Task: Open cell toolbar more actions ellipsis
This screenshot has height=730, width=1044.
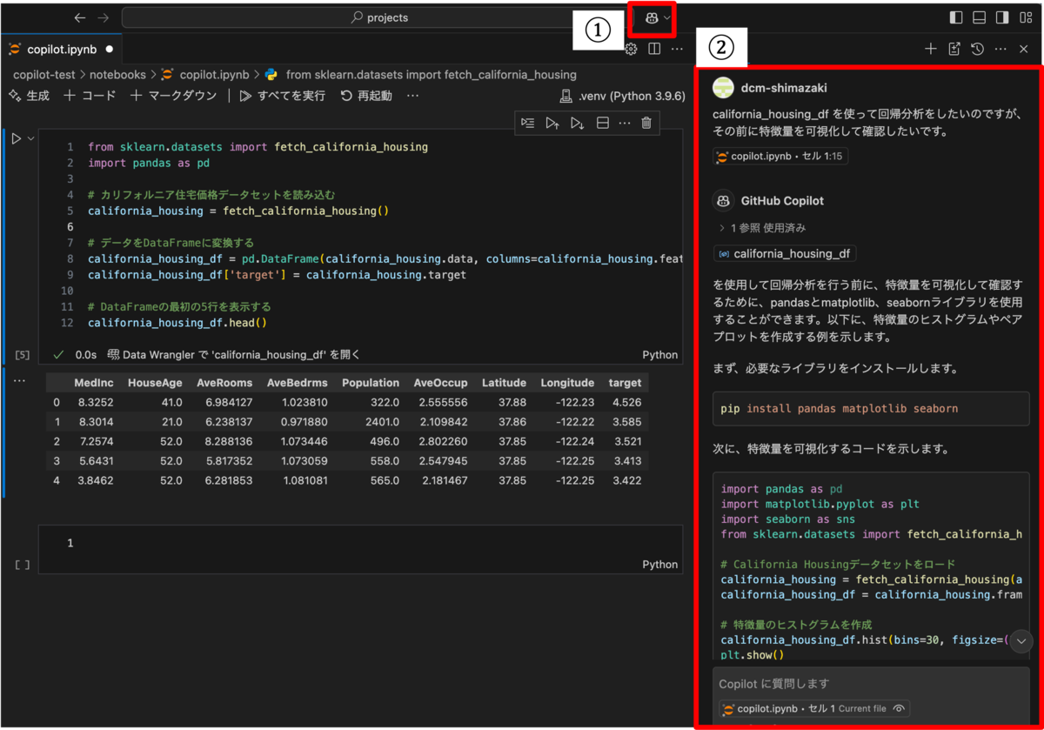Action: (624, 124)
